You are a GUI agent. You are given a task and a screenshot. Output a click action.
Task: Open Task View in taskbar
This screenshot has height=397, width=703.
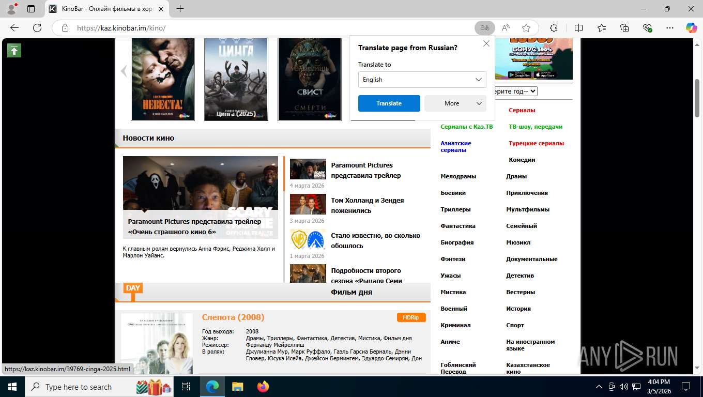186,387
